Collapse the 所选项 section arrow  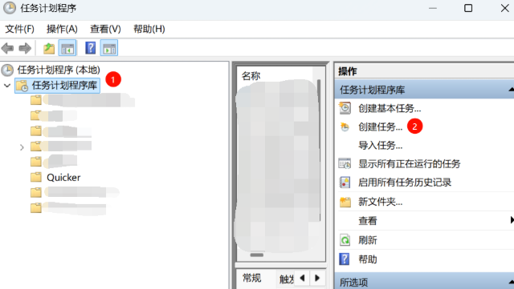click(512, 282)
